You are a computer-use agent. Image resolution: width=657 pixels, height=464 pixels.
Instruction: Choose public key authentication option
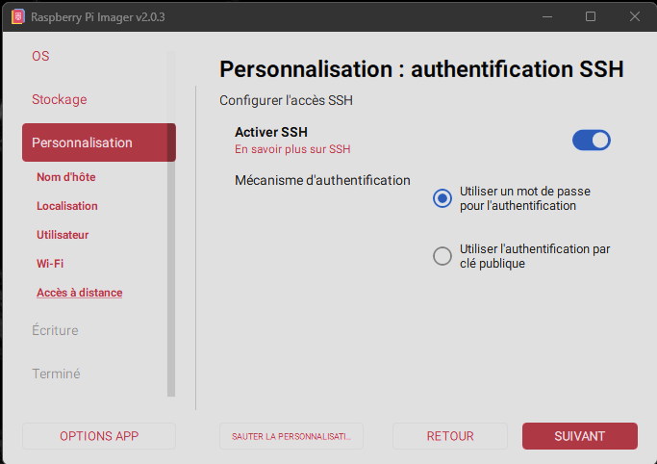[x=442, y=256]
